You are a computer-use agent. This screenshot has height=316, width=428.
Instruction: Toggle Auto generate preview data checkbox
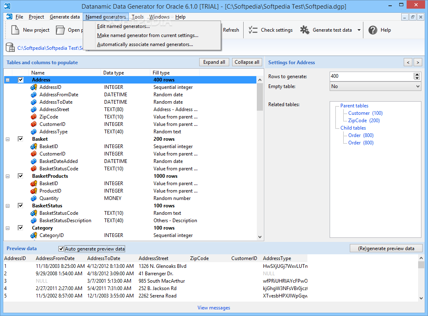click(x=61, y=249)
